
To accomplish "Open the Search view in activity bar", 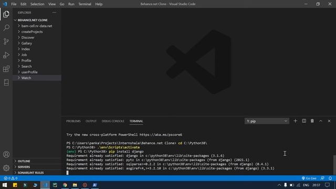I will pos(6,28).
